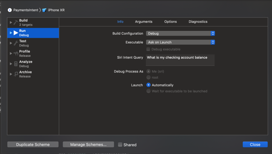Screen dimensions: 272x154
Task: Expand the Build disclosure triangle
Action: click(x=11, y=22)
